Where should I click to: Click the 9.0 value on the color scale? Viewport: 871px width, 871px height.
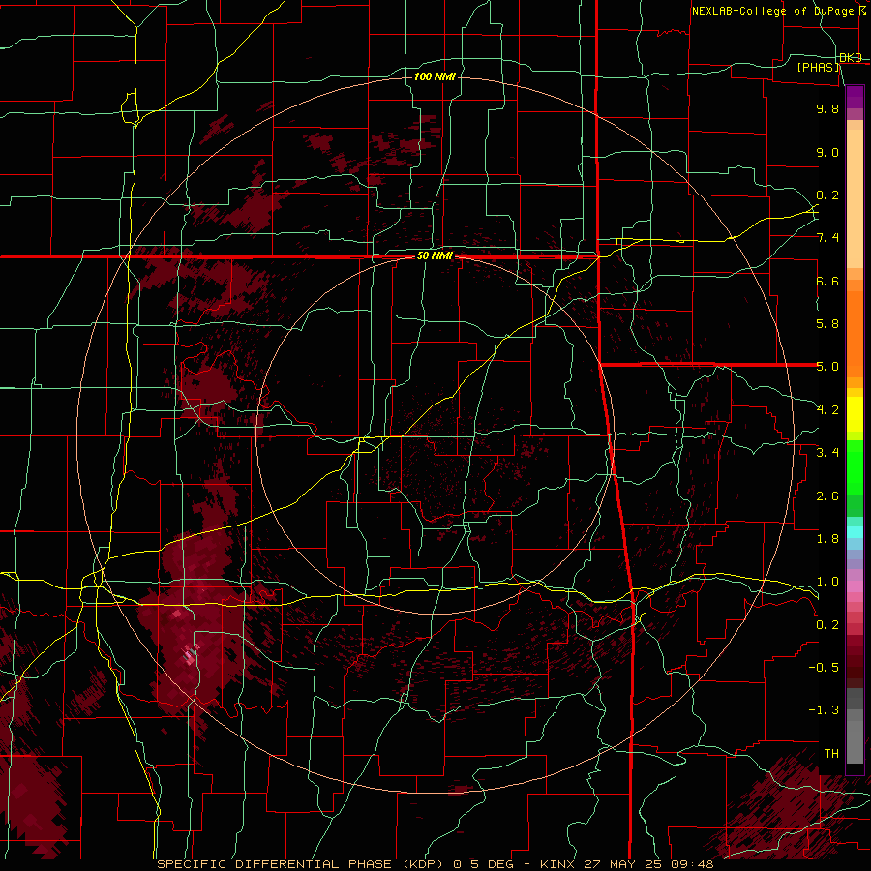827,152
